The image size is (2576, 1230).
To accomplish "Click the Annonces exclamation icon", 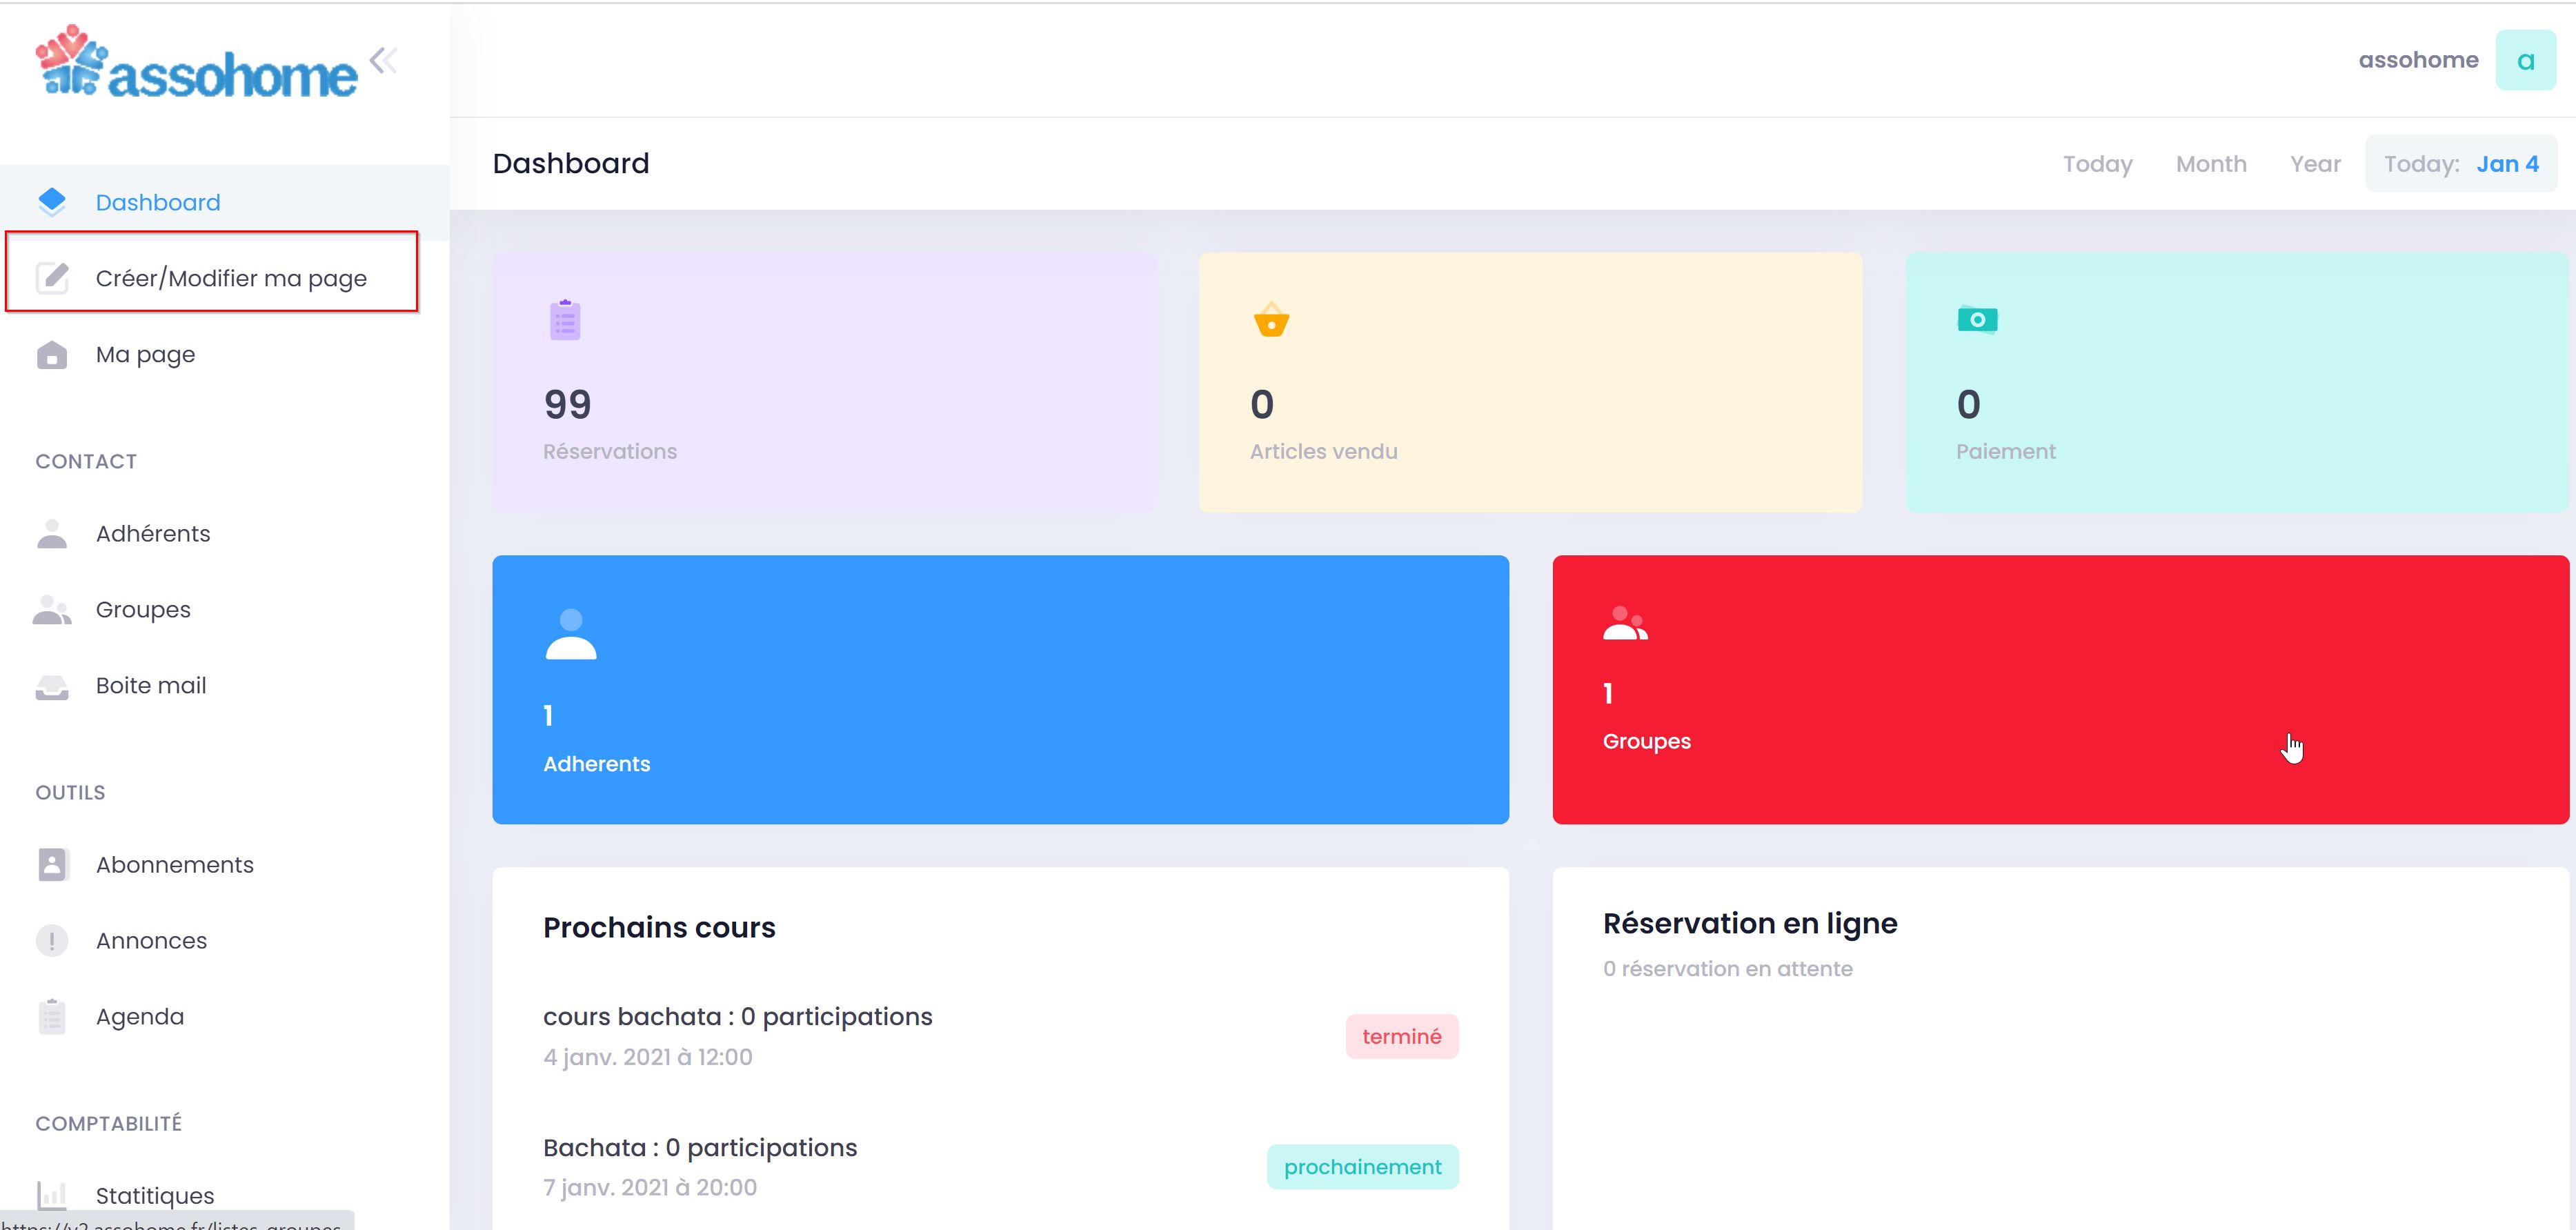I will click(x=52, y=941).
